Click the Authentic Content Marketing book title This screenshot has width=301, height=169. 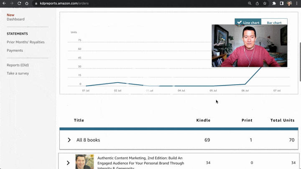pos(140,163)
